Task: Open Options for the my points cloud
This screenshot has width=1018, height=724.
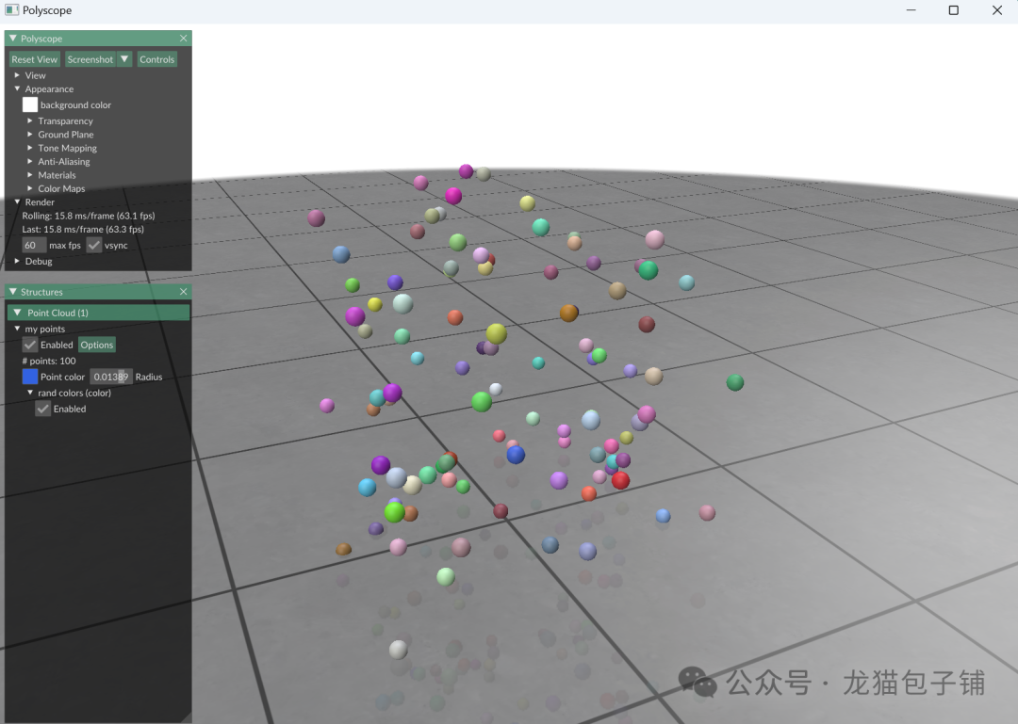Action: 96,345
